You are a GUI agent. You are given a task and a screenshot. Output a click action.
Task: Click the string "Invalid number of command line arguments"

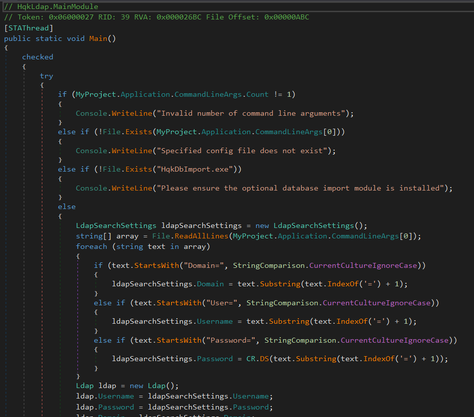[251, 114]
